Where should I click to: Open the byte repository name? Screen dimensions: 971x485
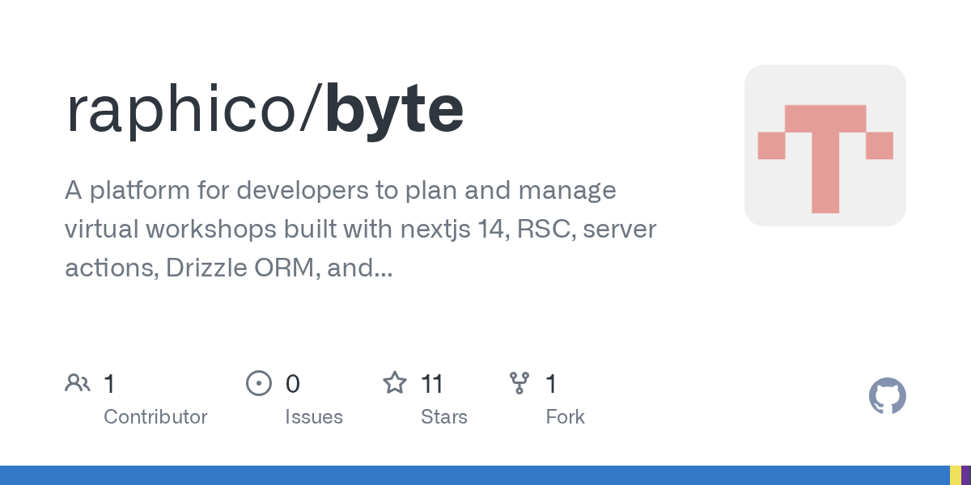point(395,111)
